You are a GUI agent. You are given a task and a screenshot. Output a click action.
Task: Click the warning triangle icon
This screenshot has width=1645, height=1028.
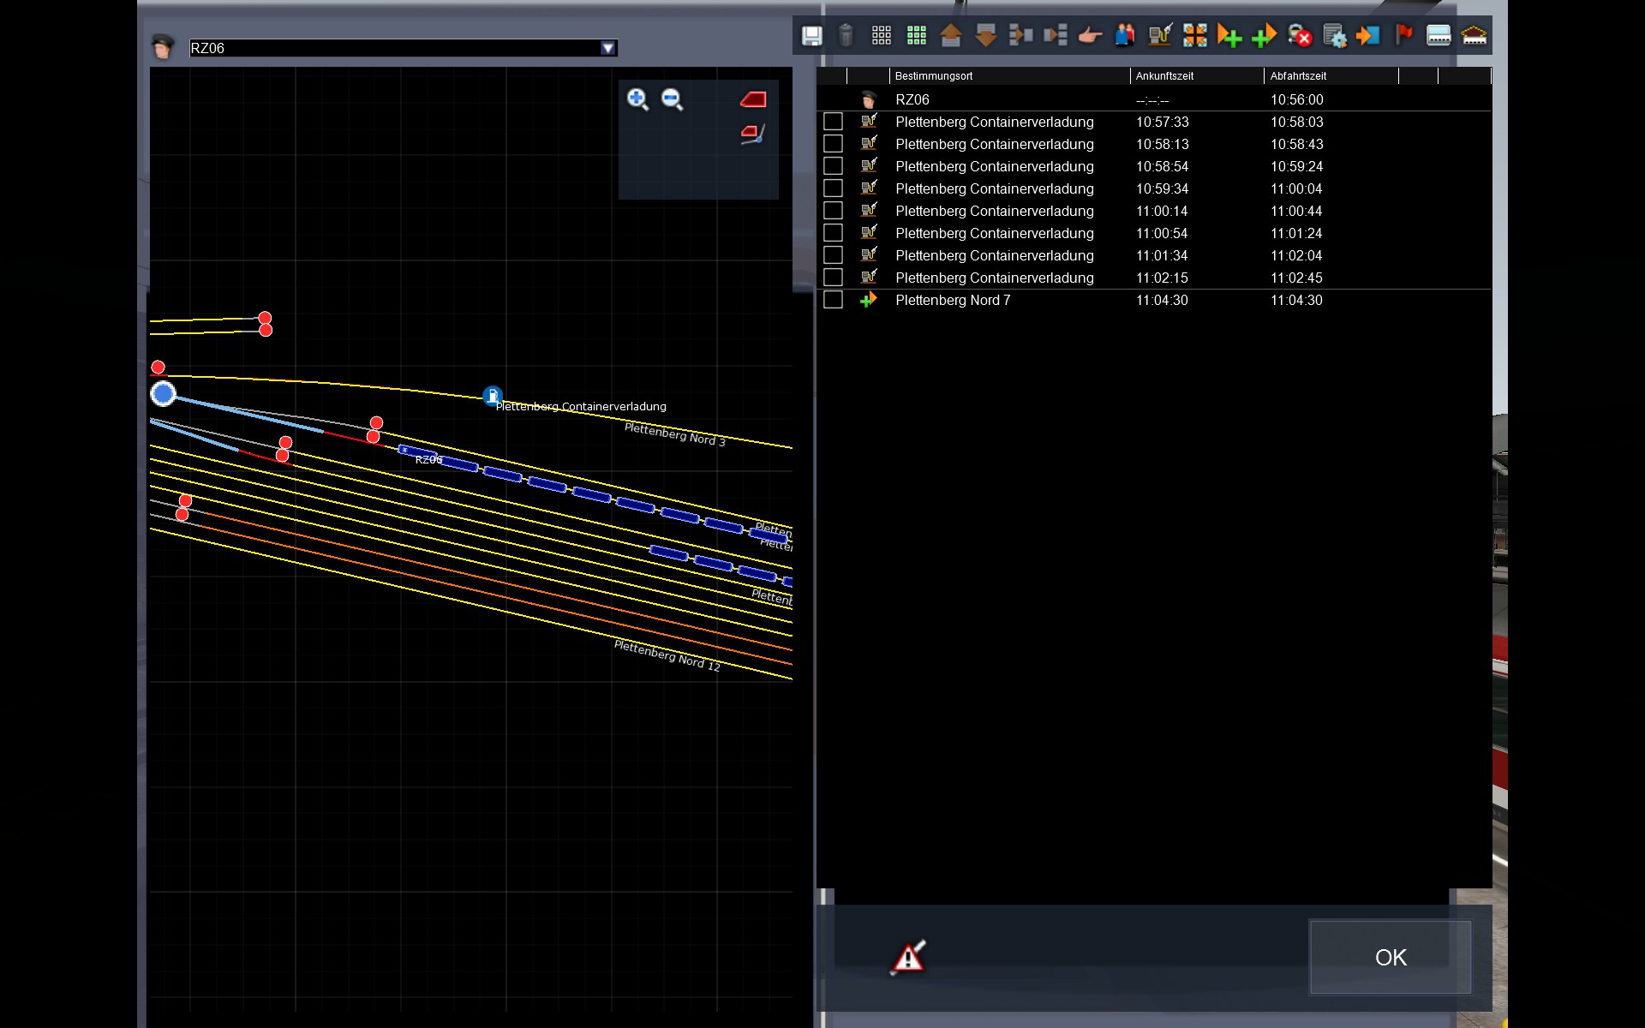(908, 957)
